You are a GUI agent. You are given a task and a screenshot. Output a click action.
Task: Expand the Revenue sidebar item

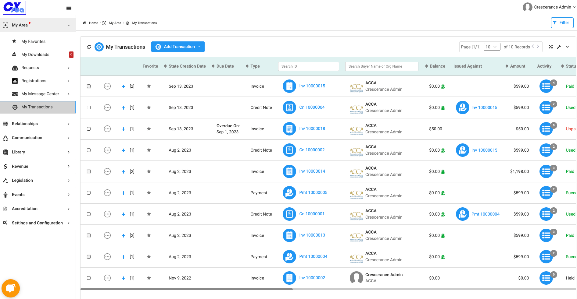(38, 166)
